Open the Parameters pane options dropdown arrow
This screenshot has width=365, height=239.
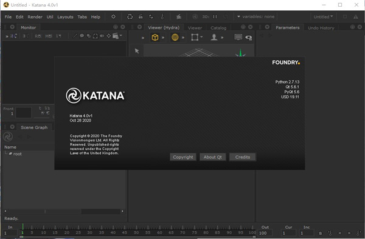point(267,27)
